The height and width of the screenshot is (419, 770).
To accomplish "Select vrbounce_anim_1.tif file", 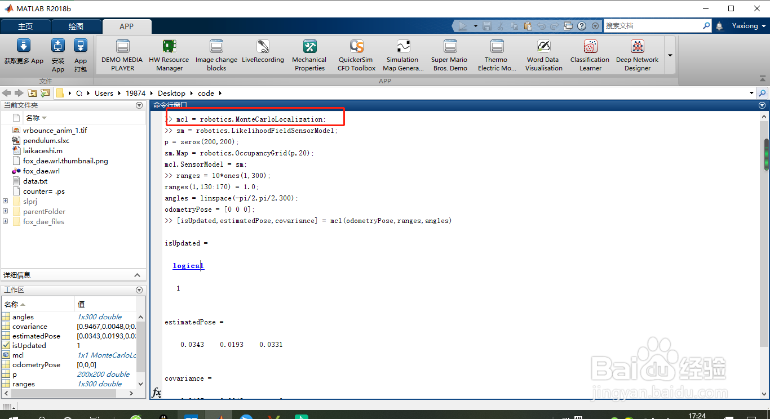I will [55, 131].
